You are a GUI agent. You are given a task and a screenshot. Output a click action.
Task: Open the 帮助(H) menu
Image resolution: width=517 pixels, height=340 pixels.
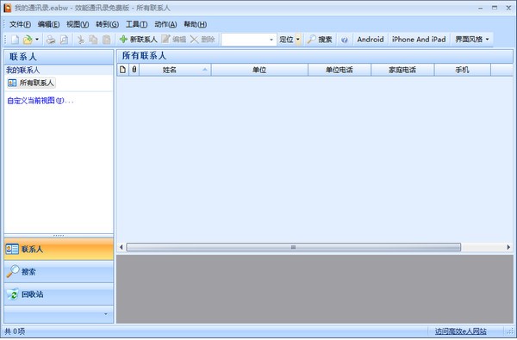(196, 24)
